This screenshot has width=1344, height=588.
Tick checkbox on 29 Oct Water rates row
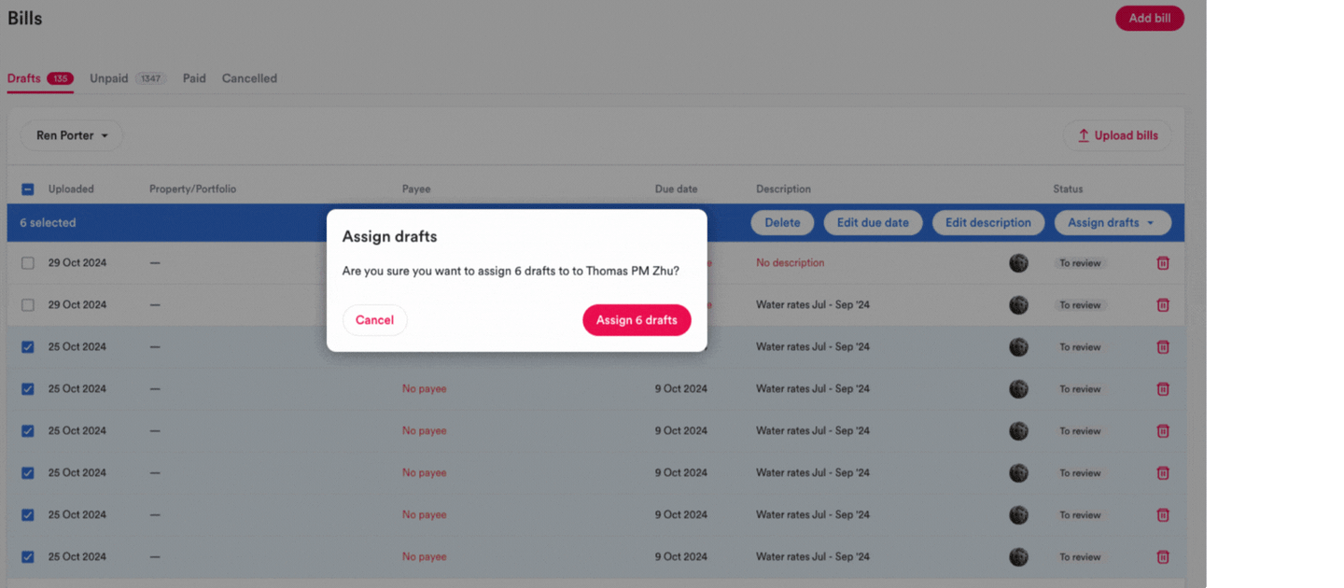coord(28,305)
